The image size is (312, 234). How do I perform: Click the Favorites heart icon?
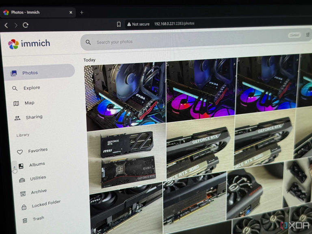click(19, 152)
